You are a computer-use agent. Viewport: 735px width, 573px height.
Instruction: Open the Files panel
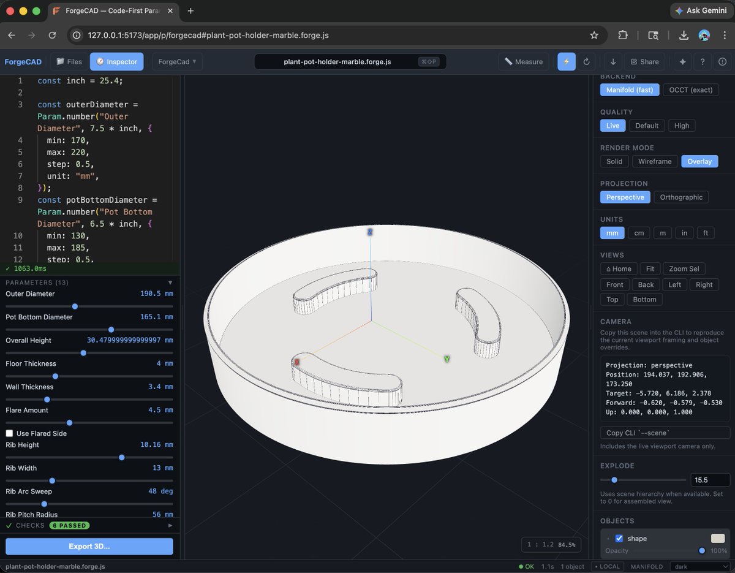tap(69, 61)
